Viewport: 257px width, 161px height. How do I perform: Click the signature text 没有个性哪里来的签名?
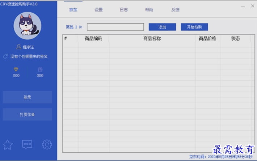[29, 57]
